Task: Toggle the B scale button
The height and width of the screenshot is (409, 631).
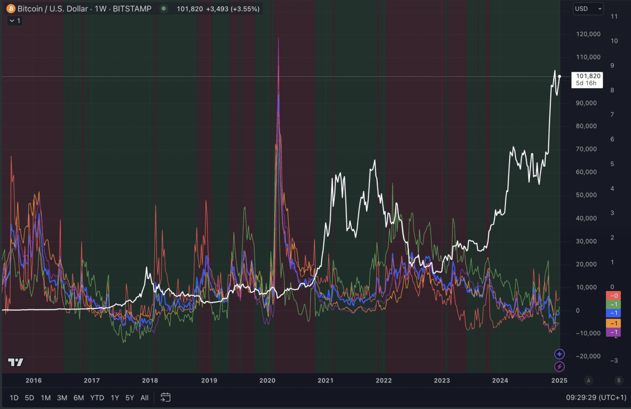Action: click(x=619, y=380)
